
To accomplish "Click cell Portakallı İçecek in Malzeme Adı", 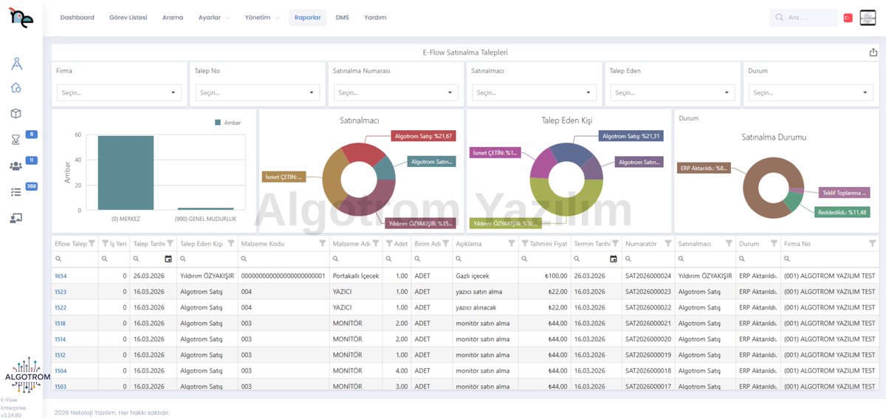I will click(356, 276).
